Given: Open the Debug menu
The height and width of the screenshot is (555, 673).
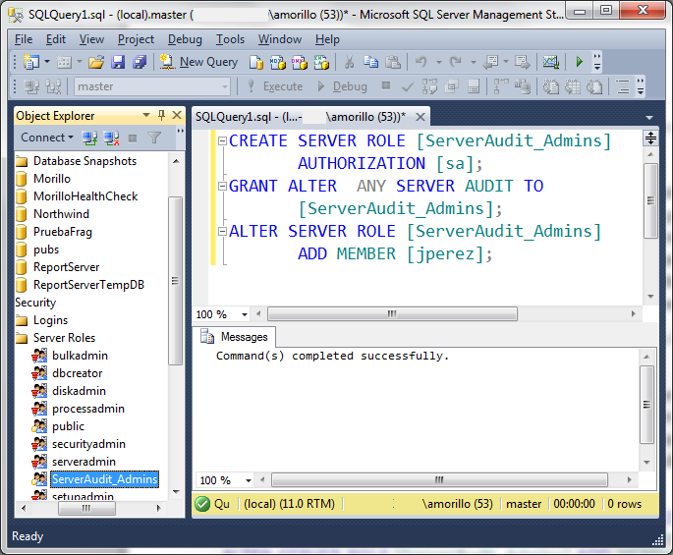Looking at the screenshot, I should [x=185, y=39].
